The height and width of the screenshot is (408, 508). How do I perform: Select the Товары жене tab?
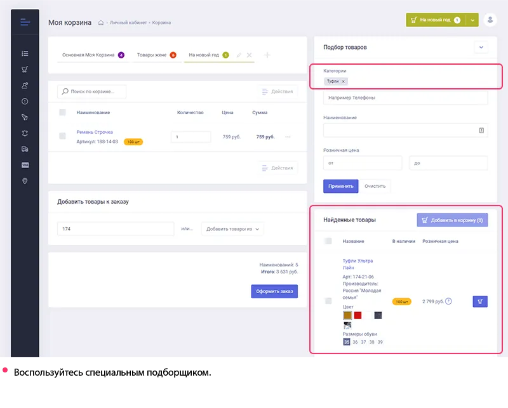156,55
